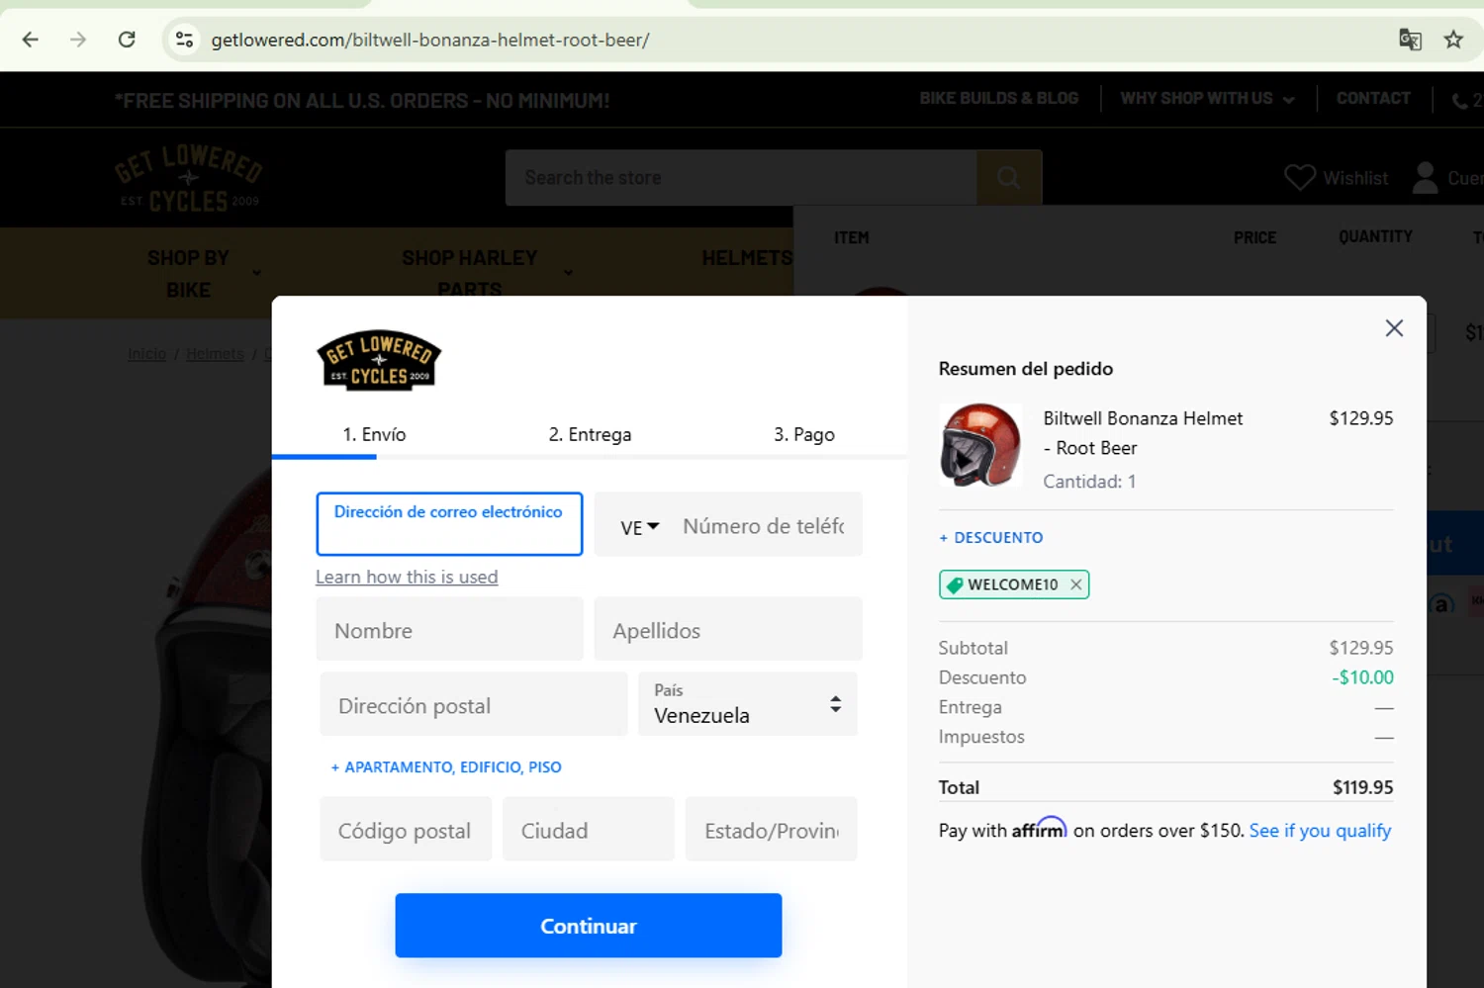Click the See if you qualify link
Viewport: 1484px width, 988px height.
[1320, 831]
